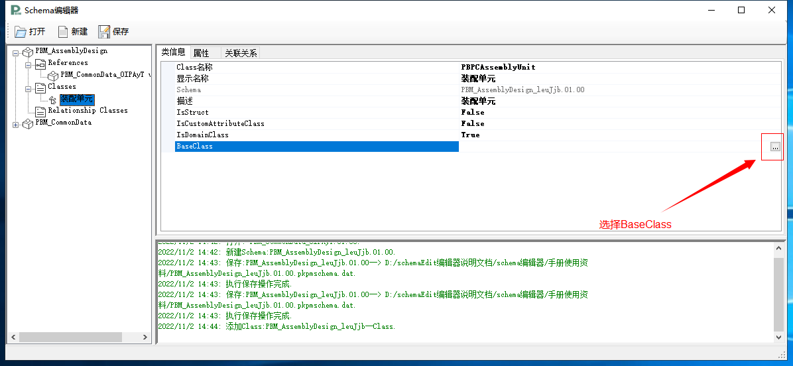The height and width of the screenshot is (366, 793).
Task: Click the tree panel horizontal scrollbar right arrow
Action: (x=145, y=337)
